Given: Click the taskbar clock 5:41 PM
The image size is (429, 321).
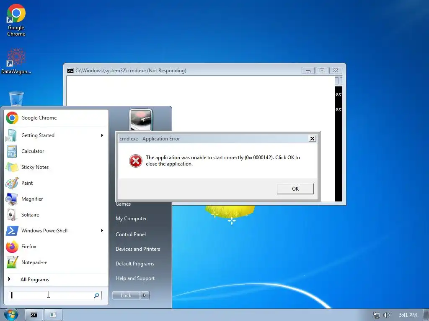Looking at the screenshot, I should (x=408, y=315).
